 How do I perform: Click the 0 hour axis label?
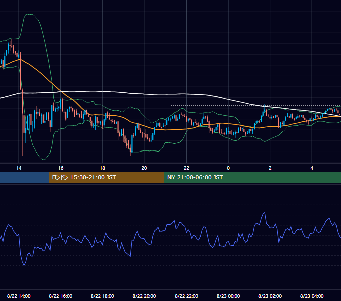(x=228, y=168)
